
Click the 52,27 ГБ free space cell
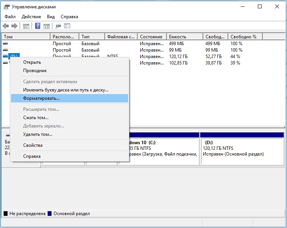tap(213, 57)
